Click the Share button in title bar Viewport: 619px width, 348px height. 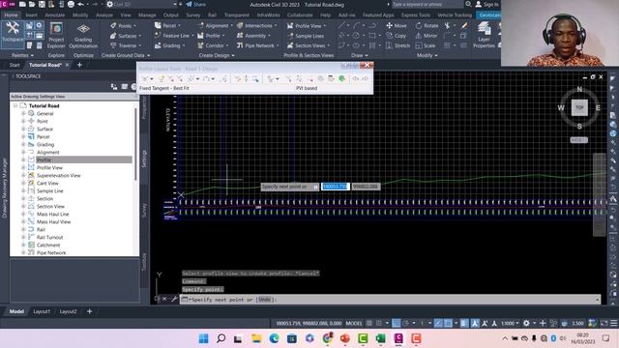[196, 4]
